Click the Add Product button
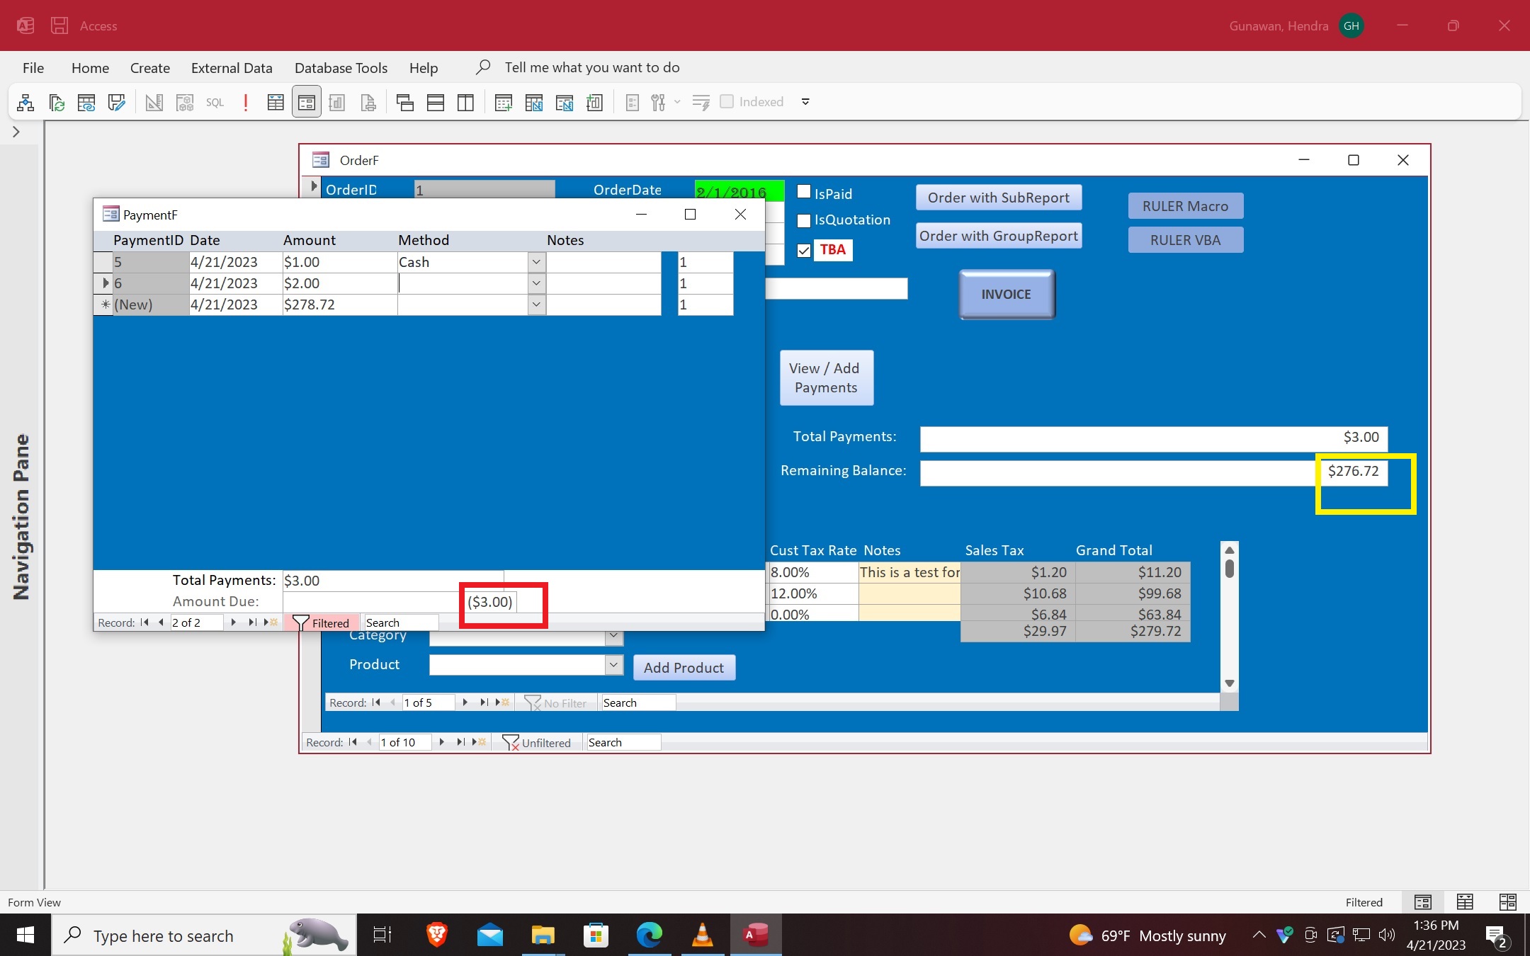Screen dimensions: 1530x956 (684, 667)
